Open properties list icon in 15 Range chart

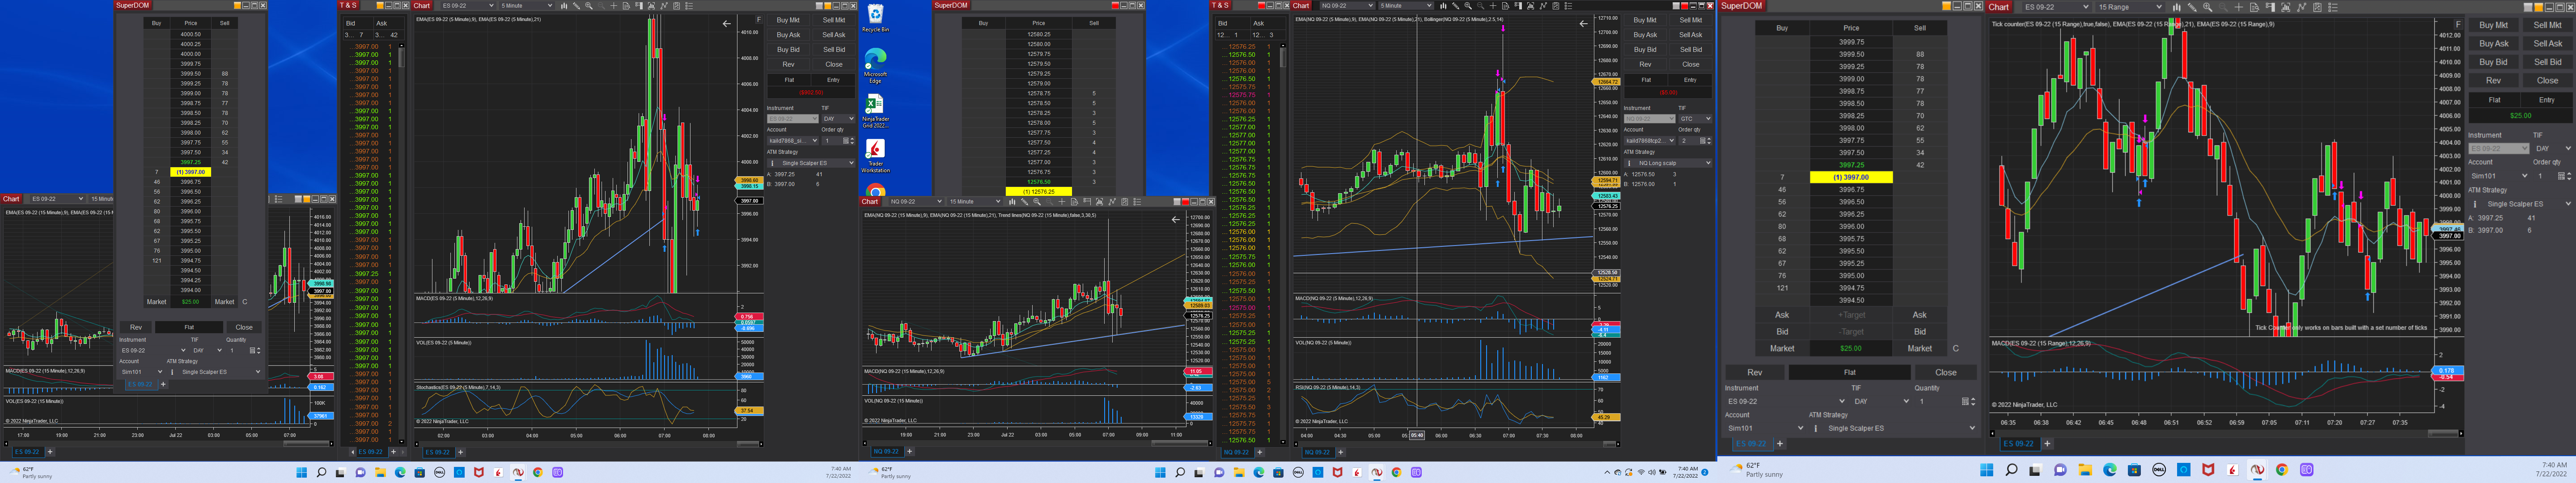[2333, 7]
